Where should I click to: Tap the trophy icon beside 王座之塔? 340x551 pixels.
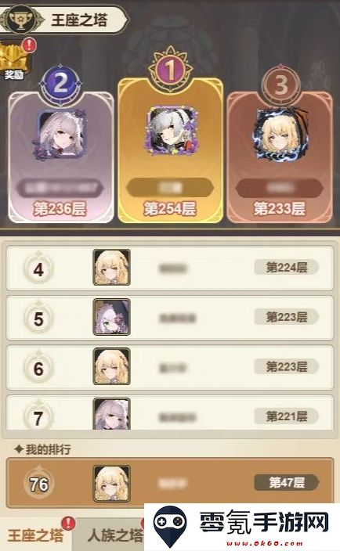[x=20, y=20]
